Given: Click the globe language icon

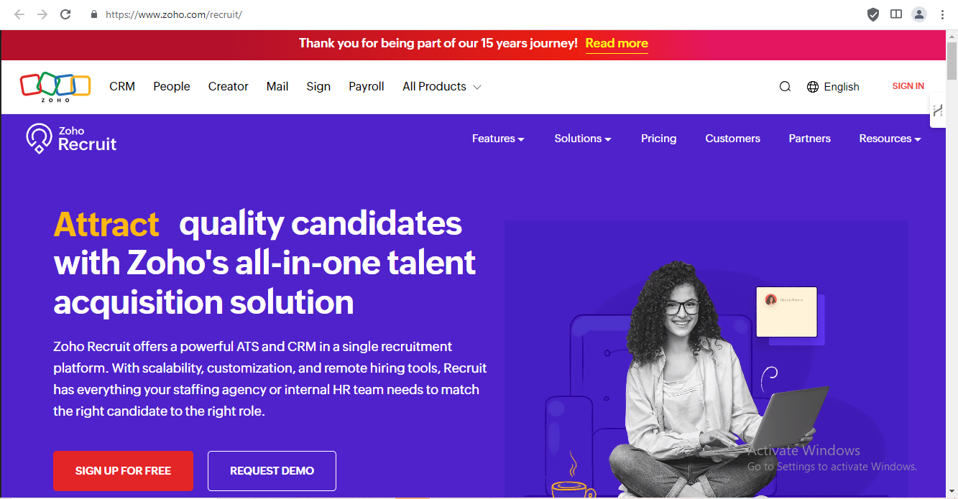Looking at the screenshot, I should coord(813,87).
